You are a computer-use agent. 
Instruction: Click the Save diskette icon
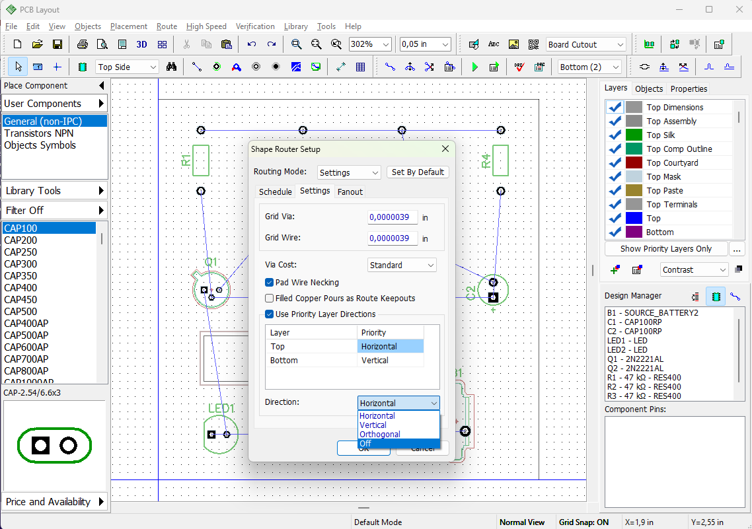click(x=57, y=44)
